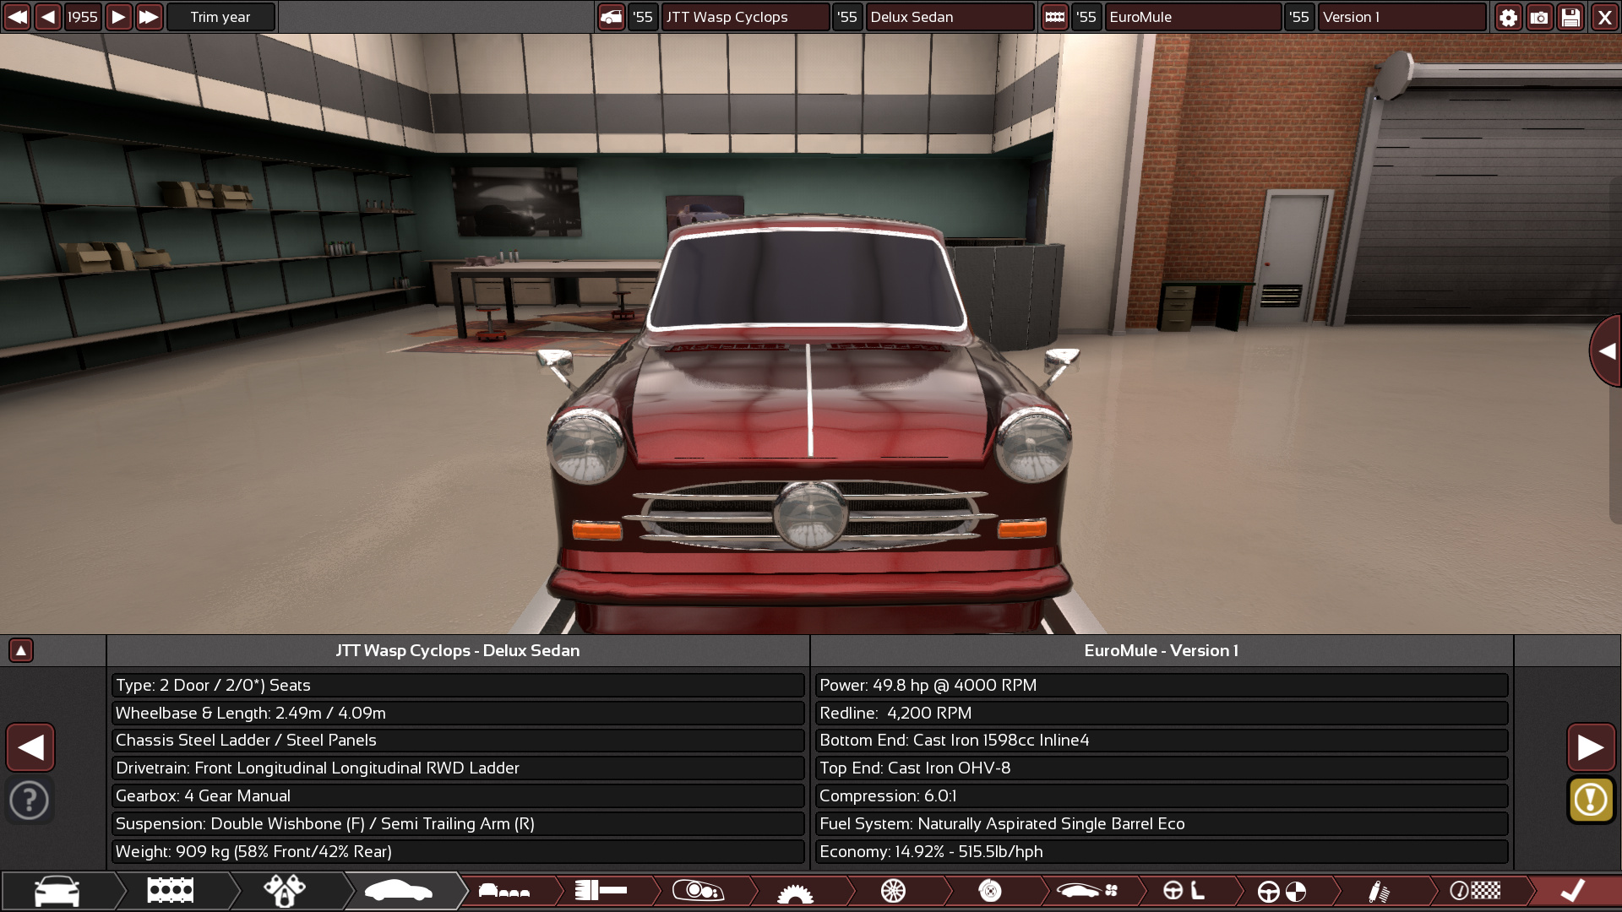This screenshot has width=1622, height=912.
Task: Go to next page with right red arrow
Action: click(1591, 747)
